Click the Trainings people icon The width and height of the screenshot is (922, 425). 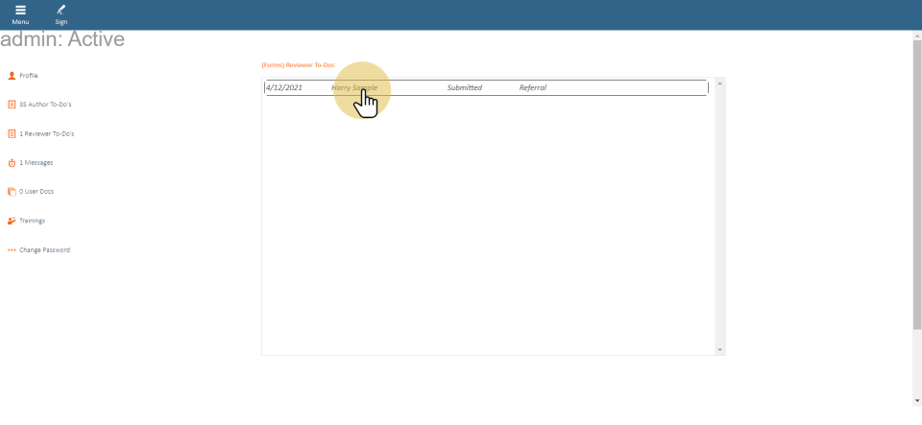coord(12,221)
